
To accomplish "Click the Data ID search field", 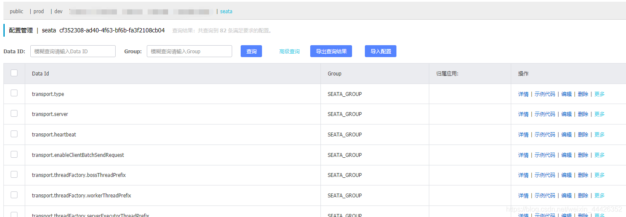I will tap(73, 51).
